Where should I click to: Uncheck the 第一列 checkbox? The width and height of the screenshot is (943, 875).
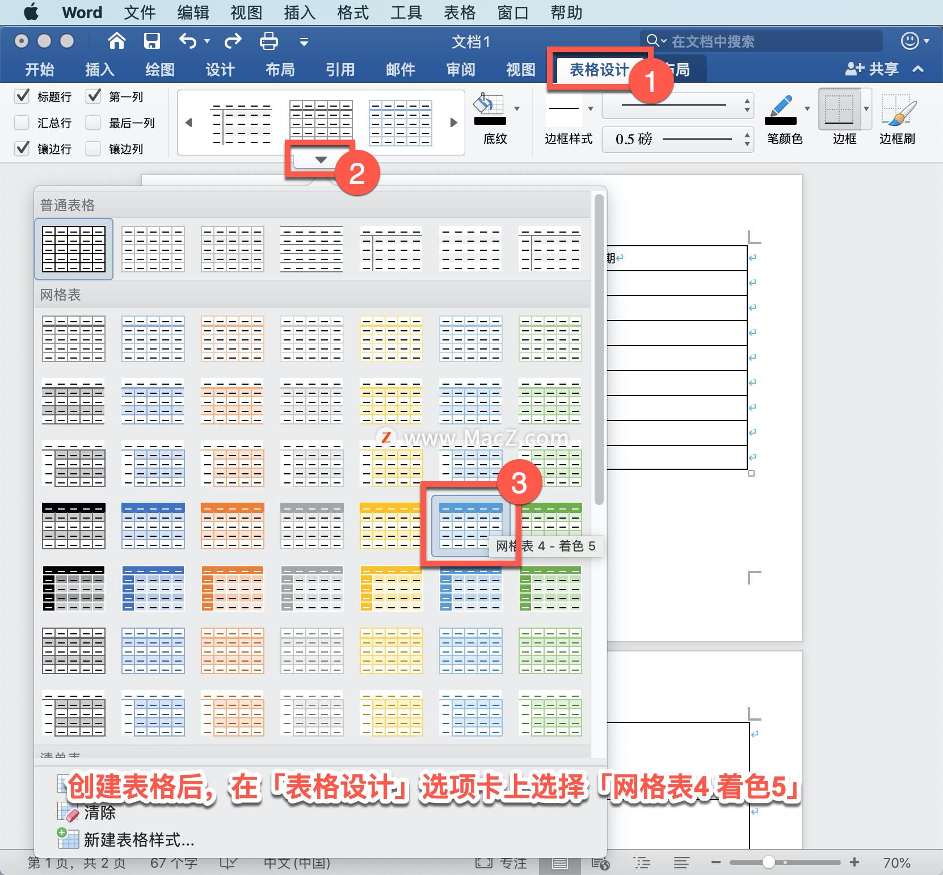[93, 95]
